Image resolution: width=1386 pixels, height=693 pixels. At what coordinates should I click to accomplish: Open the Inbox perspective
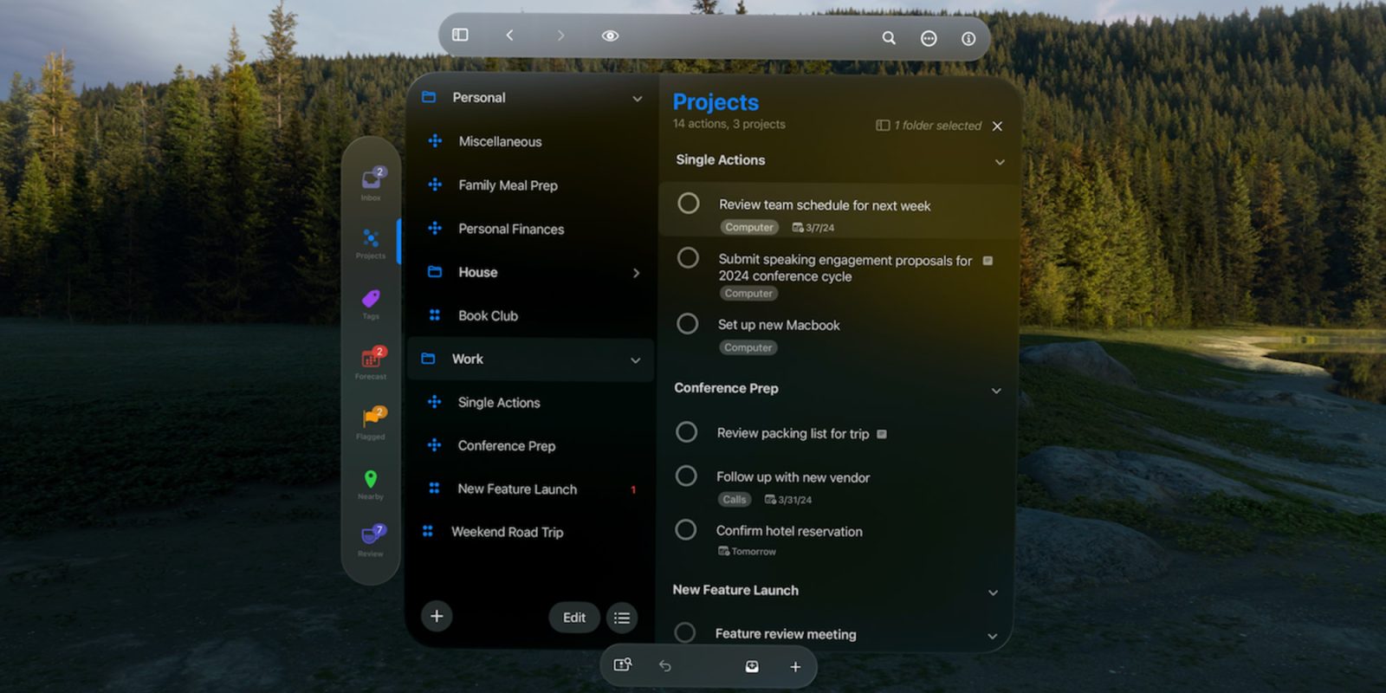coord(372,184)
